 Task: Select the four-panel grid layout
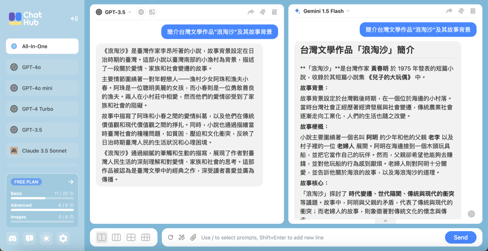pos(131,237)
